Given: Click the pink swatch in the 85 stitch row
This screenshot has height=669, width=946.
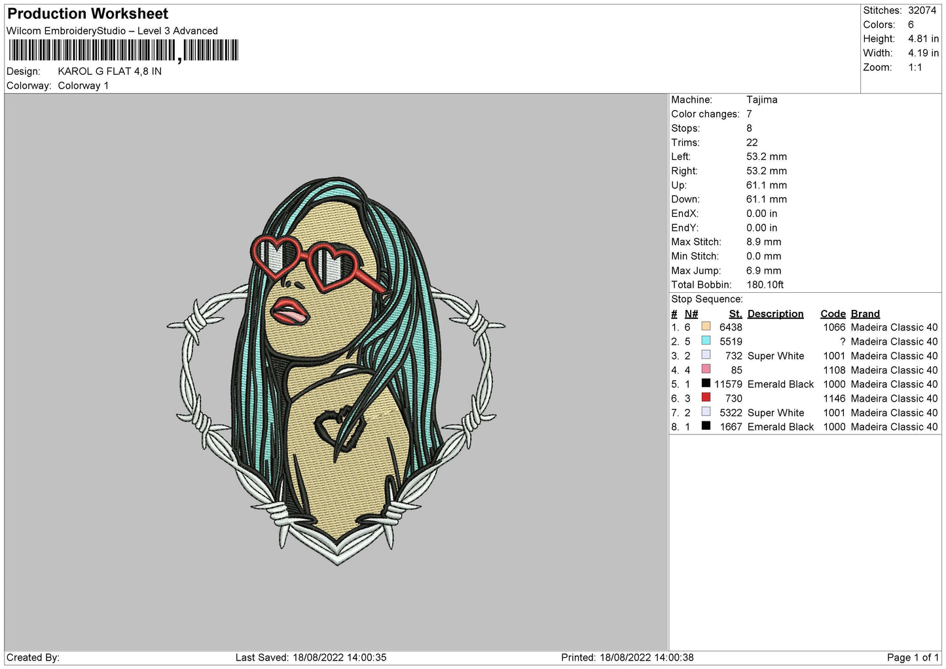Looking at the screenshot, I should pyautogui.click(x=706, y=370).
